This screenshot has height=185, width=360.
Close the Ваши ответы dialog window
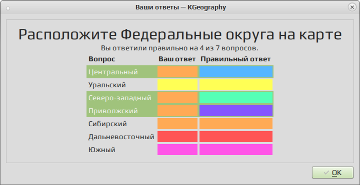[352, 7]
